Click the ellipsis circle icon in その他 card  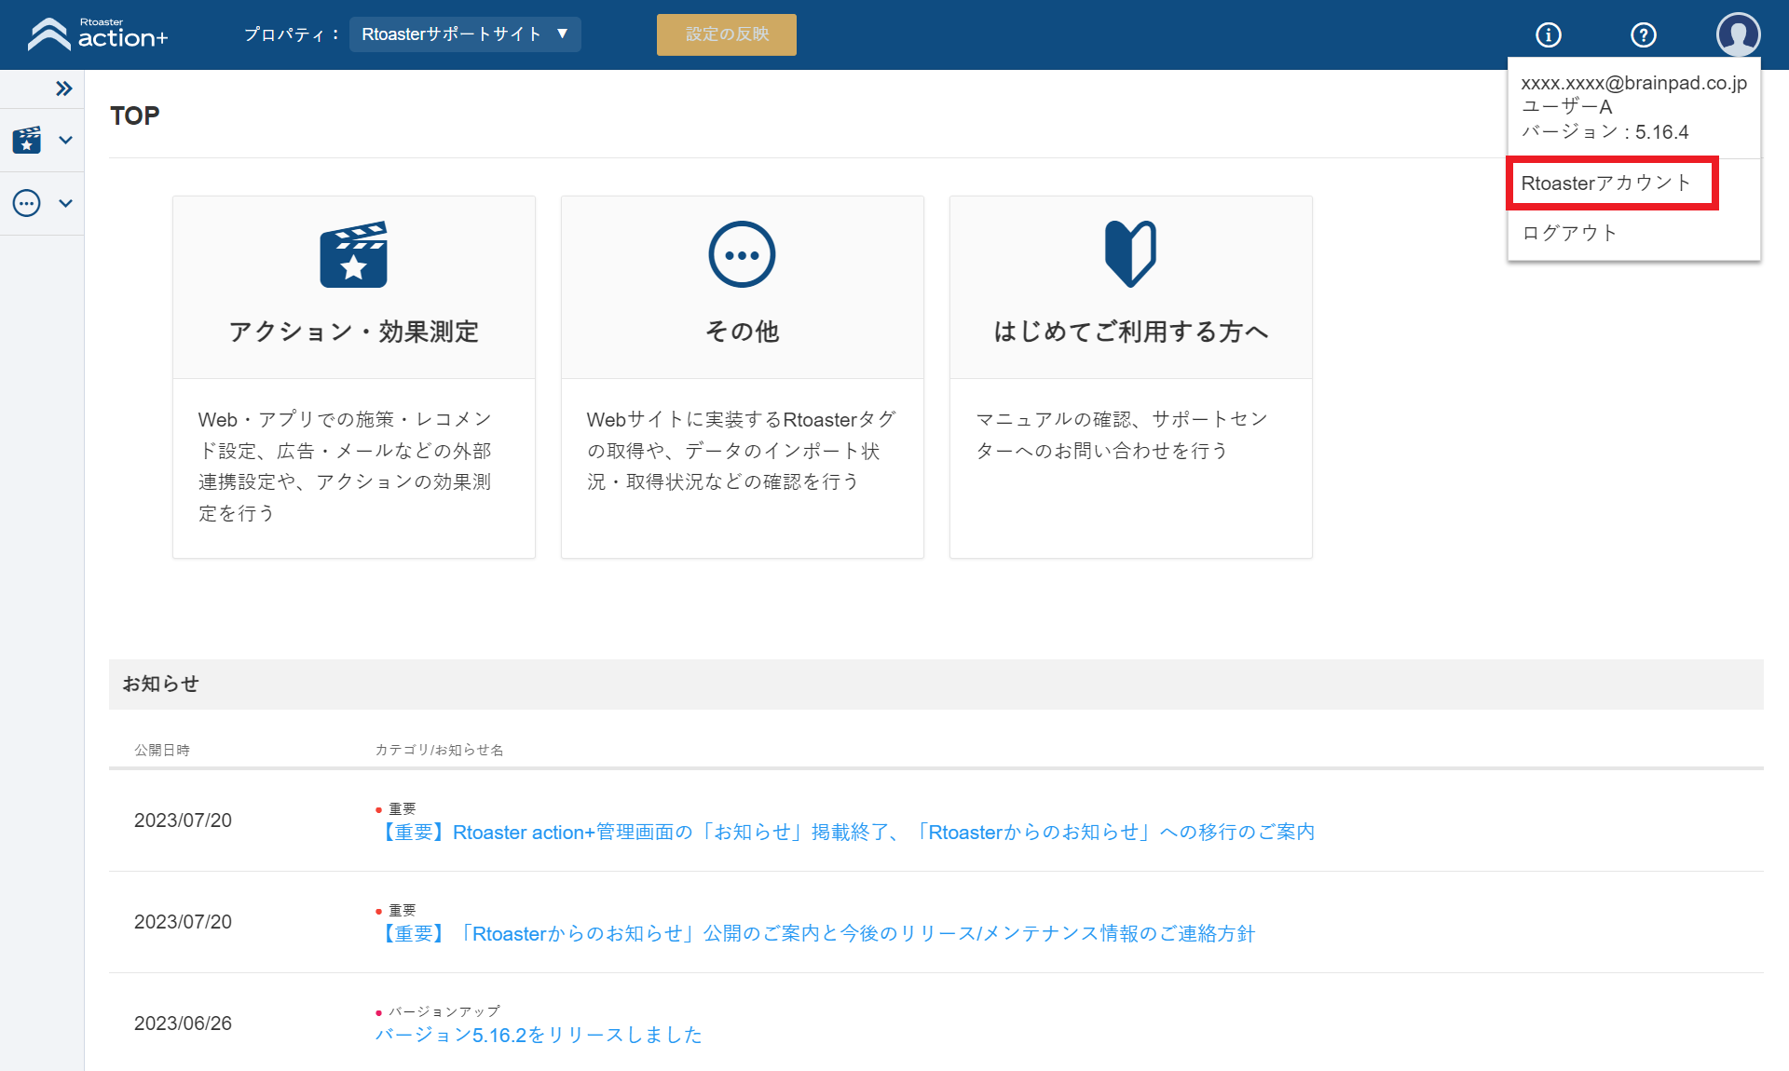(742, 254)
